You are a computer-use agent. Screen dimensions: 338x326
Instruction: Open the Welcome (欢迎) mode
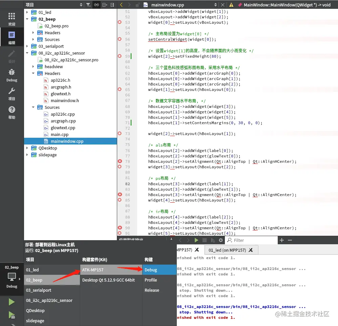click(12, 19)
